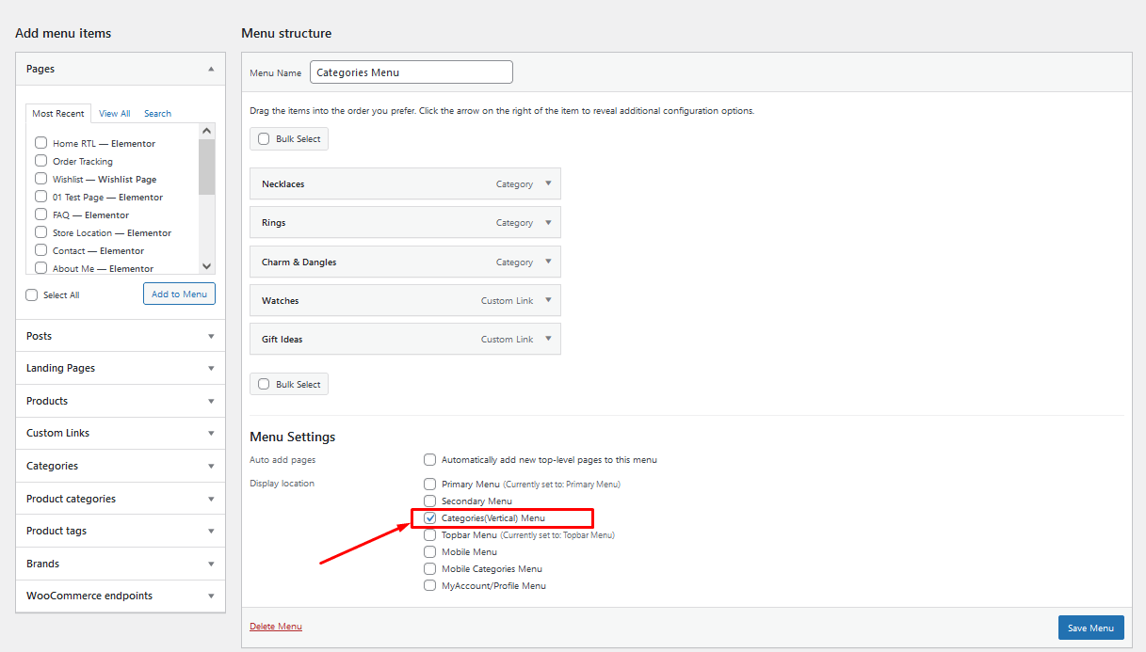This screenshot has width=1146, height=652.
Task: Expand the Rings menu item arrow
Action: 548,222
